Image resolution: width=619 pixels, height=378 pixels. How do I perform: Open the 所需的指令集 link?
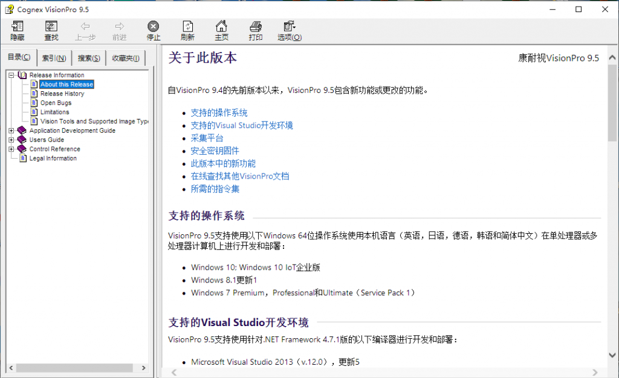coord(215,189)
